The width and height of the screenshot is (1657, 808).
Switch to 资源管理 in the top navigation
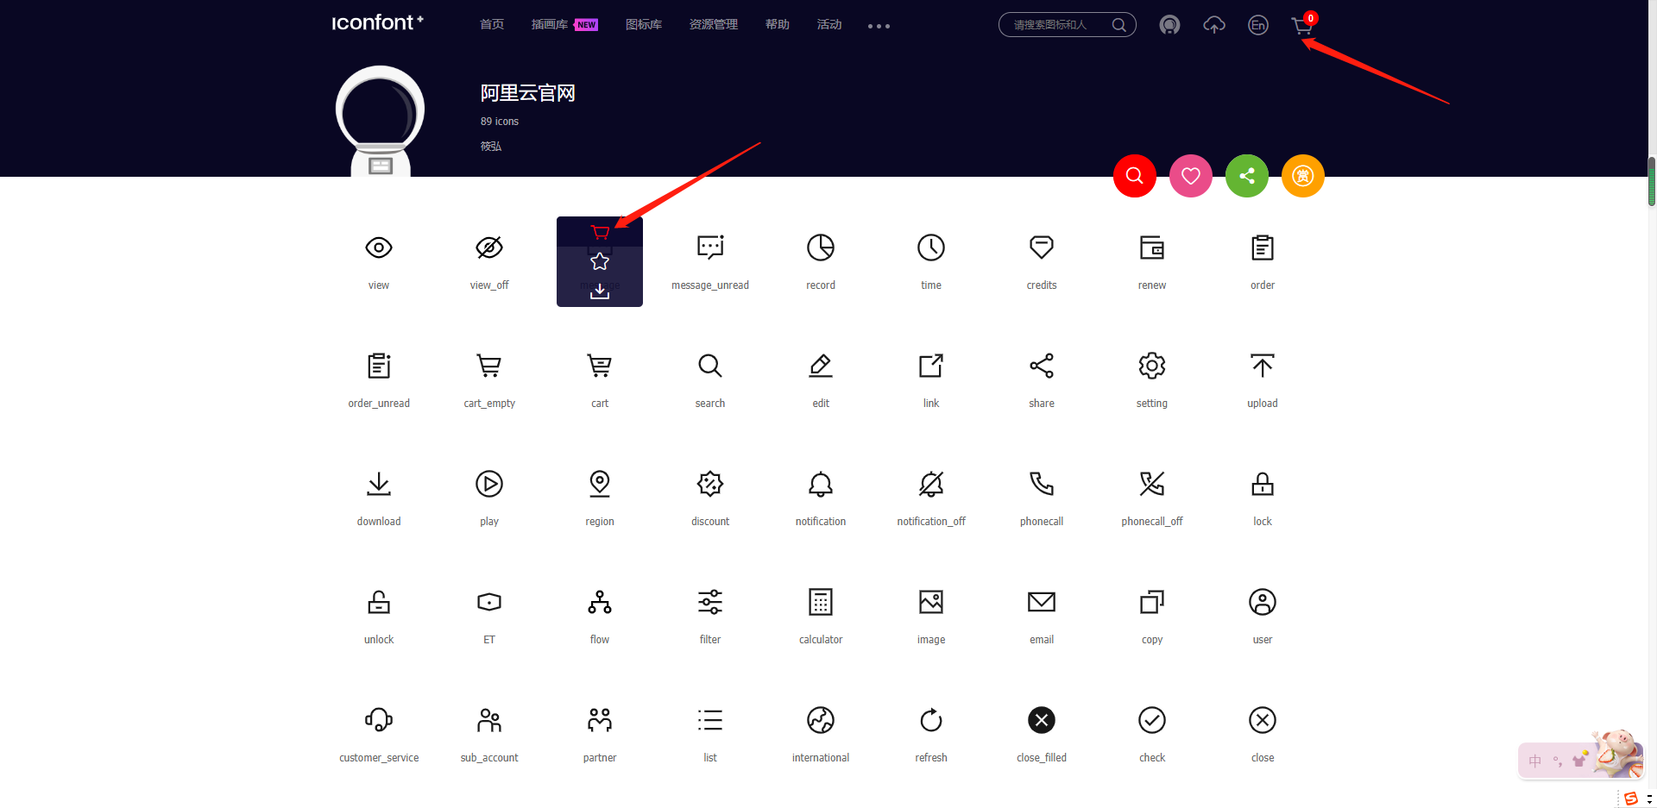point(713,25)
